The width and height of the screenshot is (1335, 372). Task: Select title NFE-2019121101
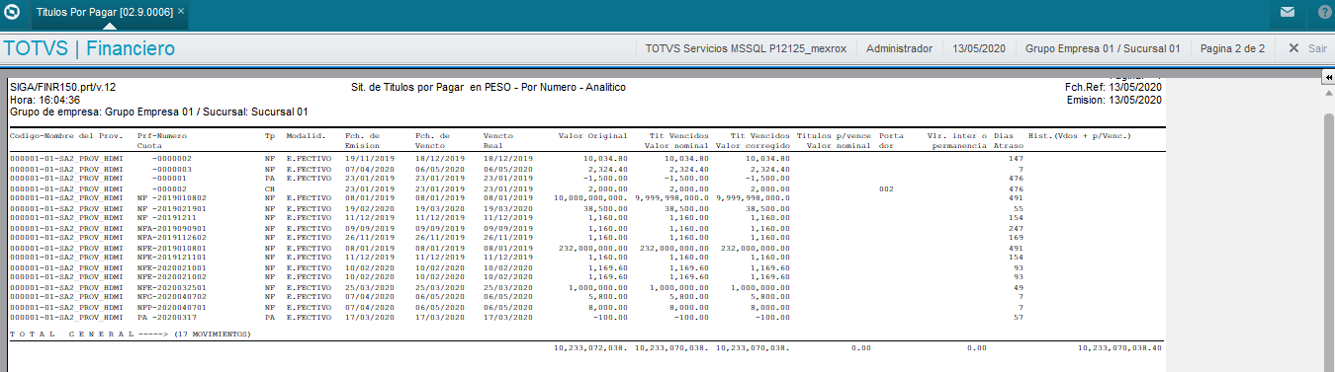[171, 257]
